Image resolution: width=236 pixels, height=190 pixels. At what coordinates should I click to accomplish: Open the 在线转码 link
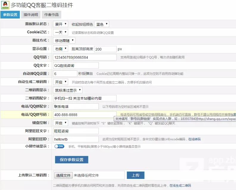click(x=194, y=139)
